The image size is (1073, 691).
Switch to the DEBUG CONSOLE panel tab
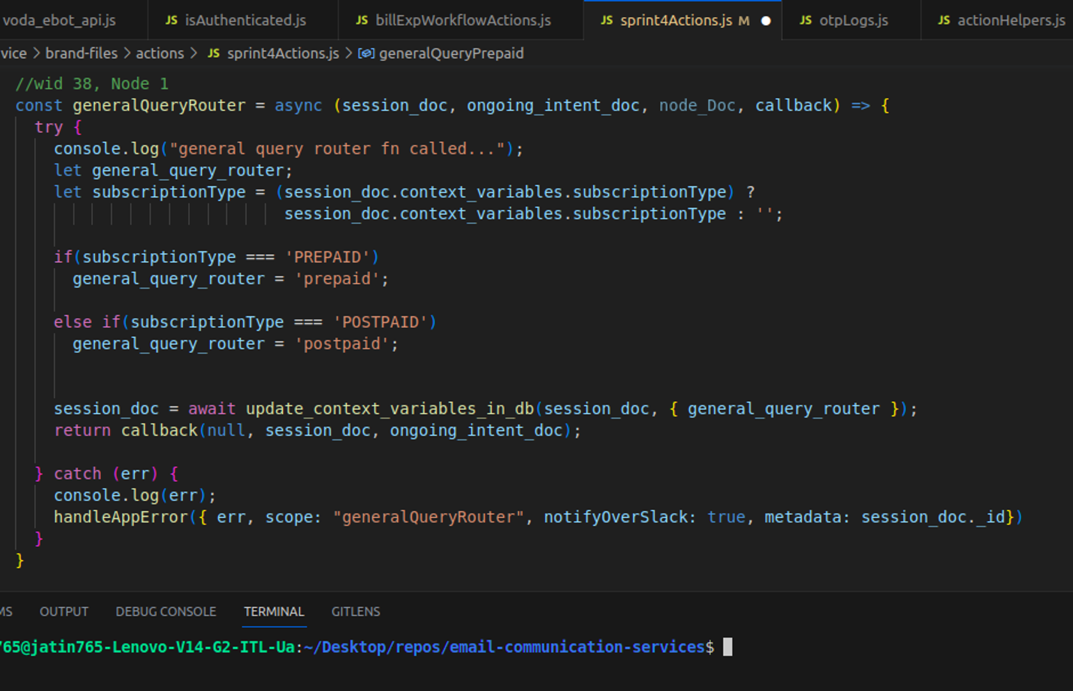[x=166, y=612]
